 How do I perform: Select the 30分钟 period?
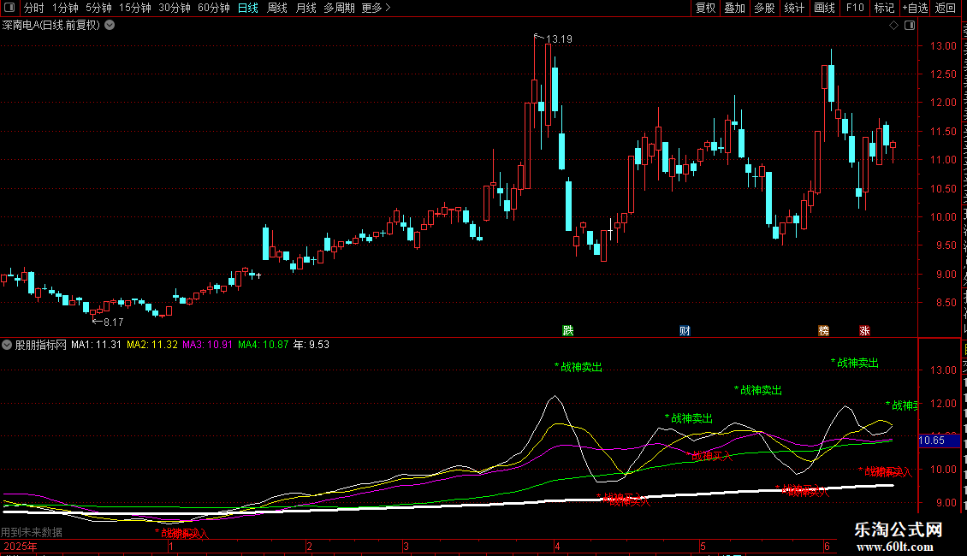click(175, 8)
